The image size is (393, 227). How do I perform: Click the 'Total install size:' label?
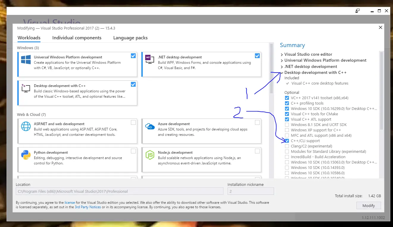click(349, 196)
